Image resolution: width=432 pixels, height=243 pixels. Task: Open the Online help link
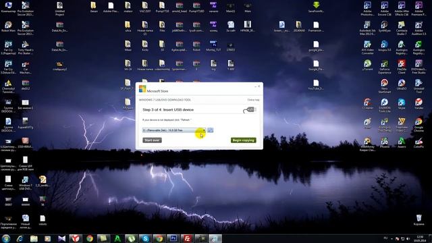click(253, 100)
